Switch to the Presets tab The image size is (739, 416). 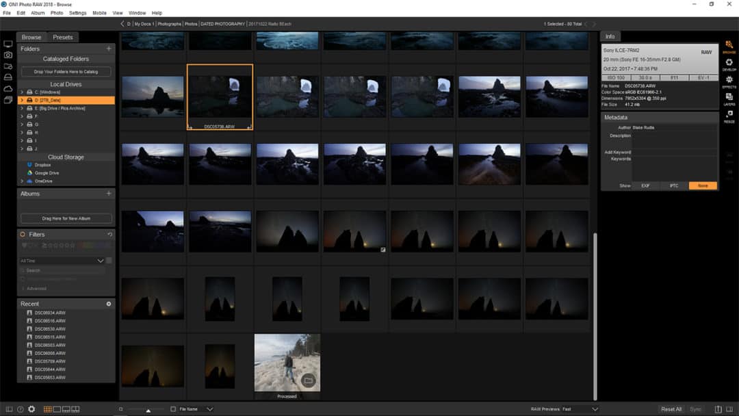coord(63,37)
